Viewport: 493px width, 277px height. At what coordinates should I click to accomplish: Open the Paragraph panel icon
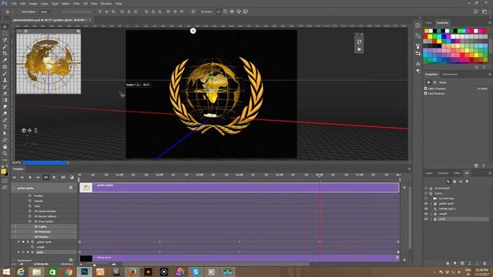418,71
